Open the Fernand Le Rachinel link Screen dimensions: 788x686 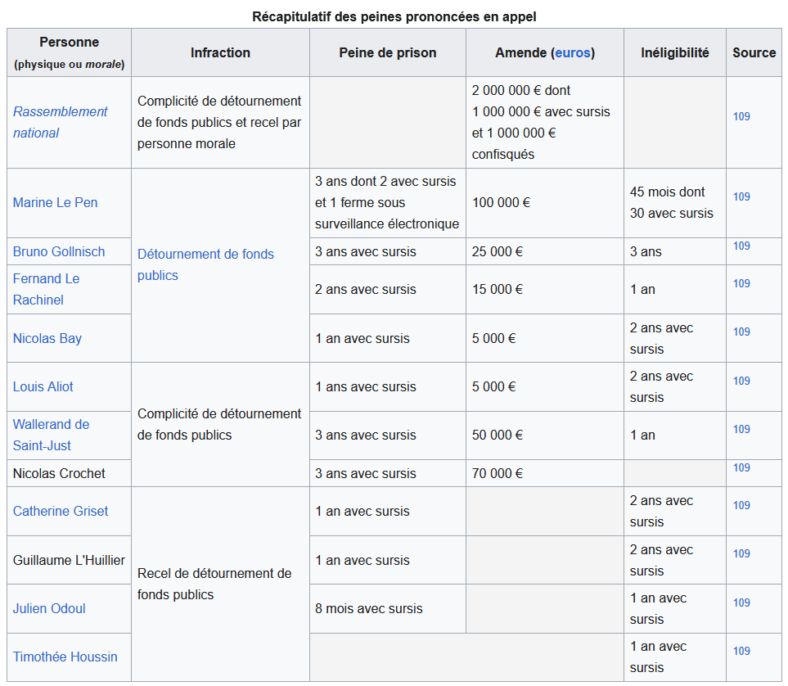(47, 289)
